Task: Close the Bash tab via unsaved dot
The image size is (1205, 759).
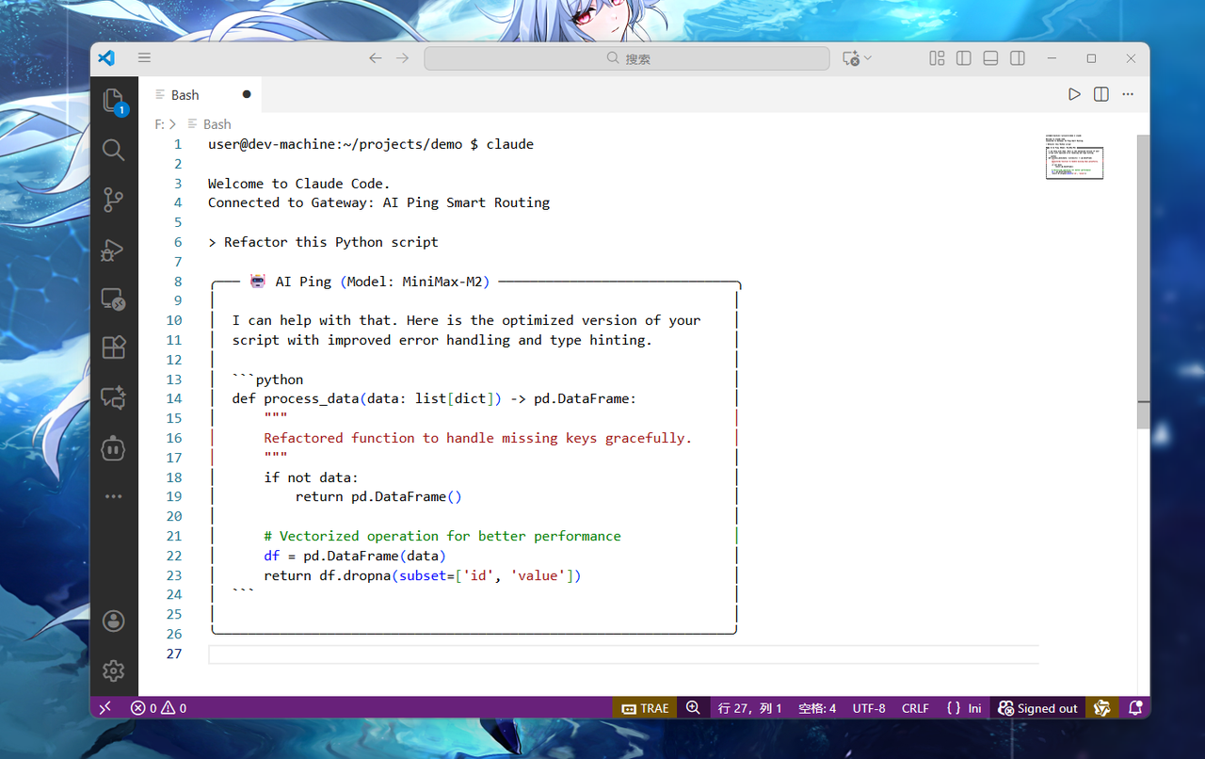Action: coord(247,94)
